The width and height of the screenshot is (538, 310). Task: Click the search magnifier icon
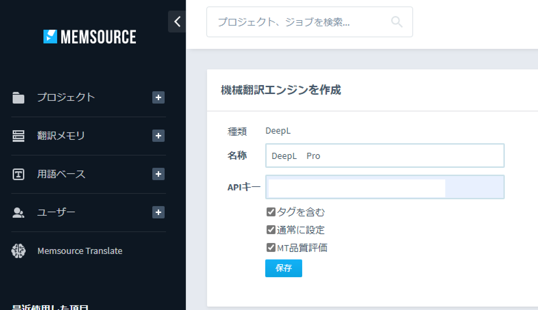397,22
